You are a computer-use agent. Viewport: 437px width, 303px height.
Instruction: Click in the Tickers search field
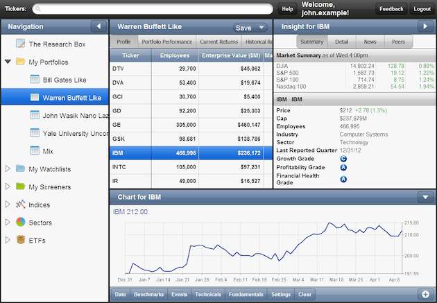click(153, 9)
